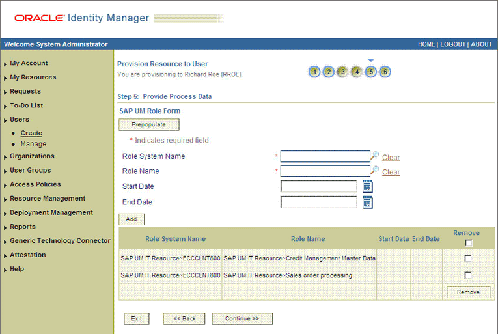Open the Start Date calendar picker

click(367, 187)
